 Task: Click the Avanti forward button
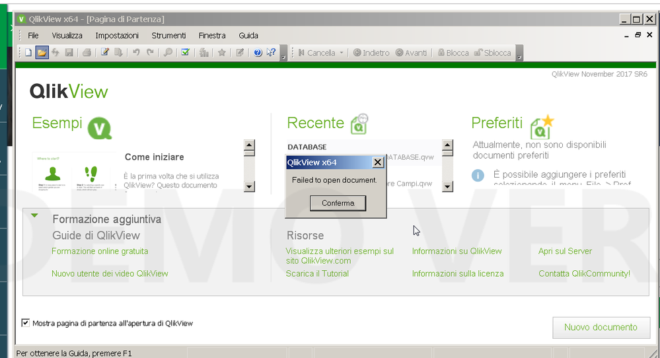point(411,53)
